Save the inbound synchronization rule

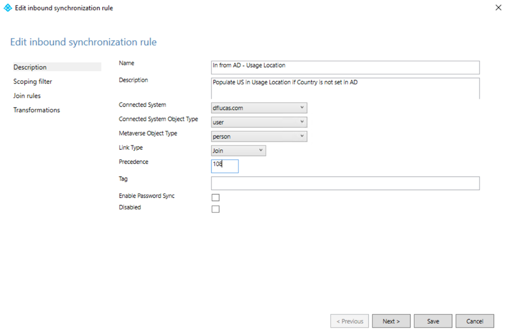coord(432,320)
